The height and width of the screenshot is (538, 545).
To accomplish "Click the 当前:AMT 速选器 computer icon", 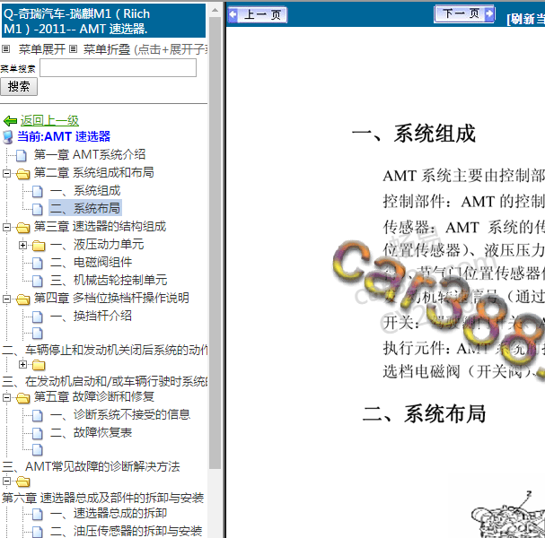I will (8, 137).
